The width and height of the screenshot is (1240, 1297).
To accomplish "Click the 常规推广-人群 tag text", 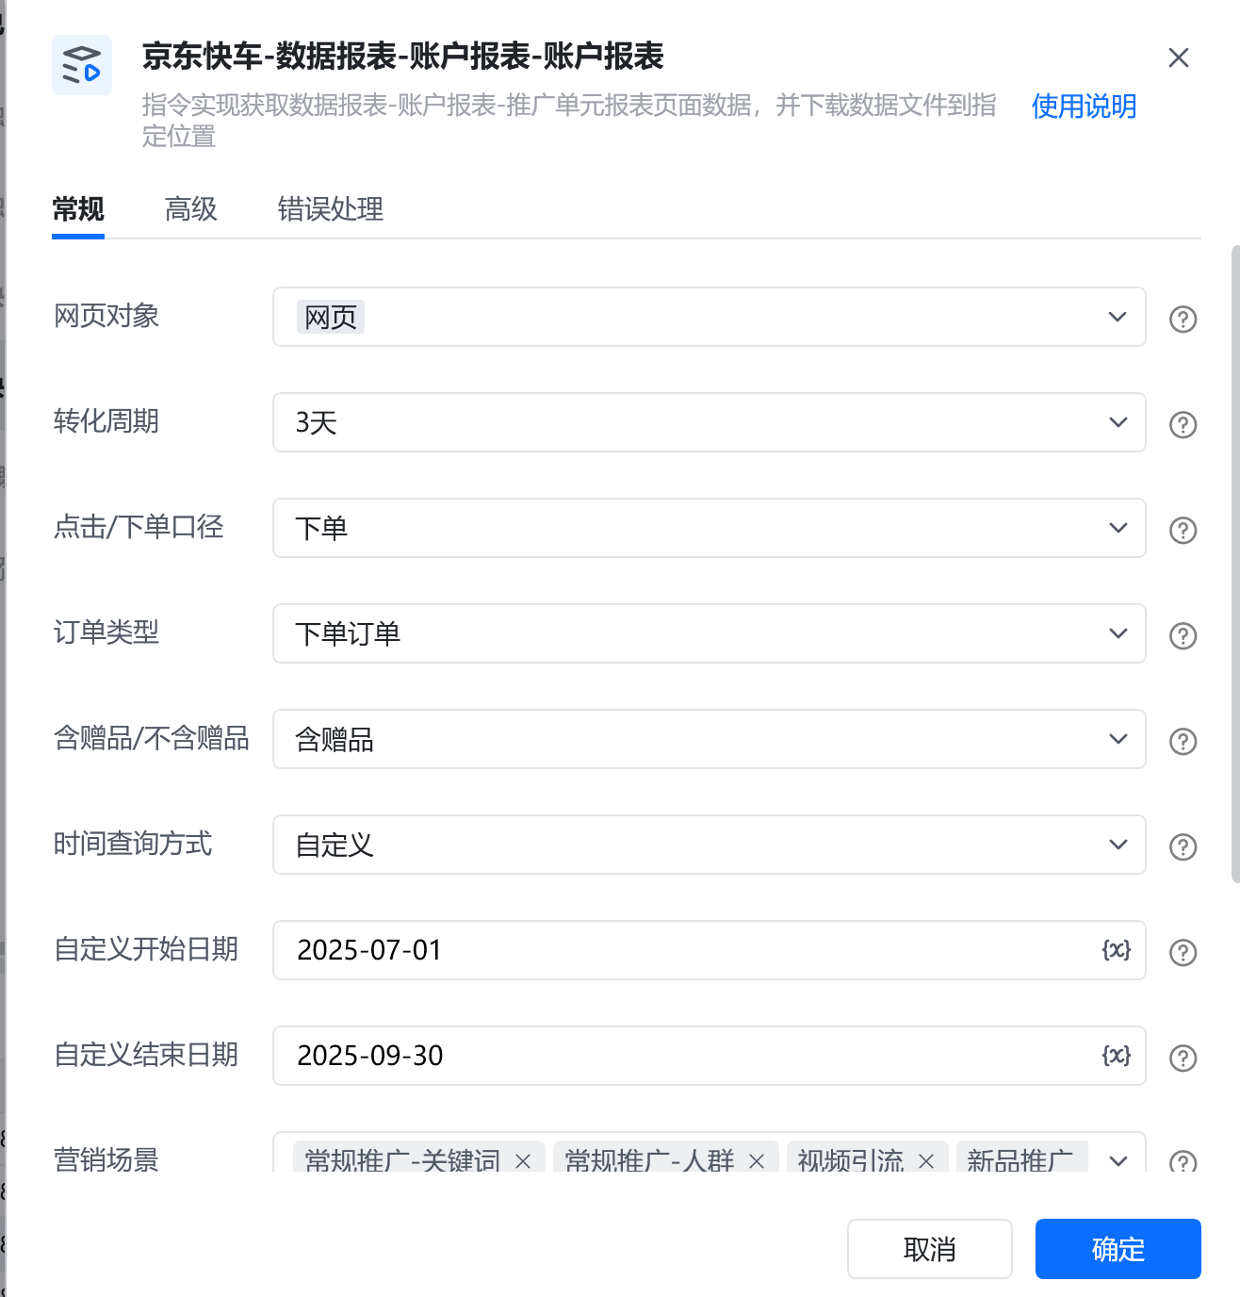I will (649, 1160).
